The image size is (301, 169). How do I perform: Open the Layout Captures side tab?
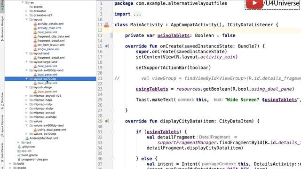(x=2, y=125)
